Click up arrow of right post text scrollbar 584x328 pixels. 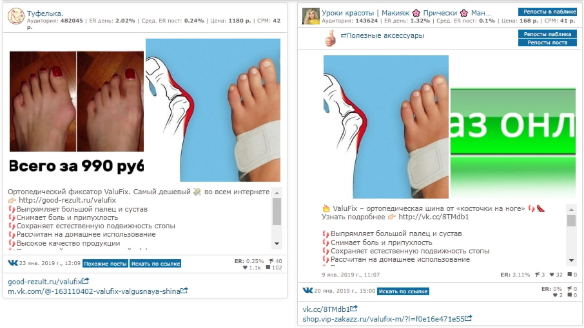tap(571, 210)
